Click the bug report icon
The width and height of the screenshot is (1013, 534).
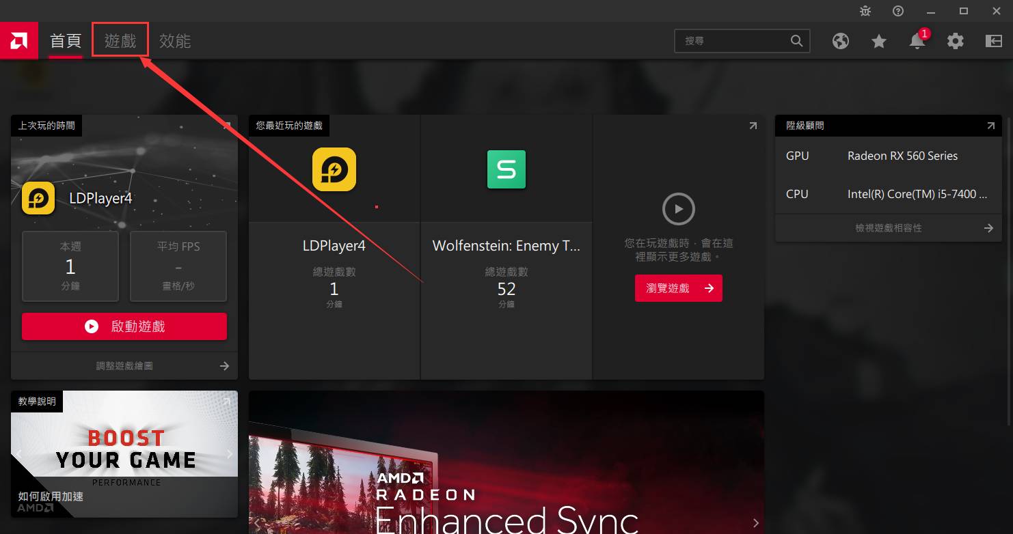point(865,11)
